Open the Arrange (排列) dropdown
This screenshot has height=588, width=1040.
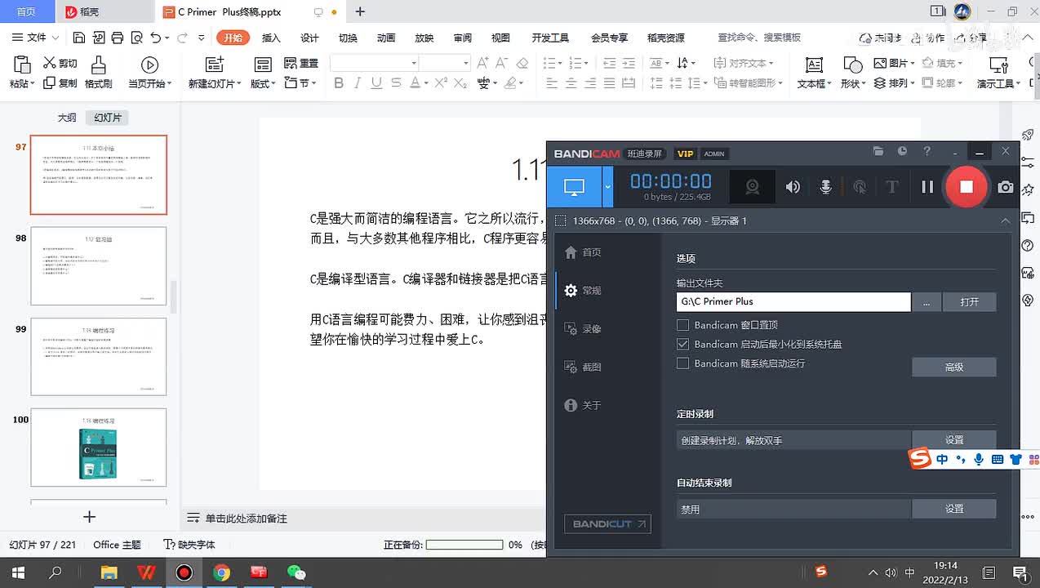[x=893, y=82]
